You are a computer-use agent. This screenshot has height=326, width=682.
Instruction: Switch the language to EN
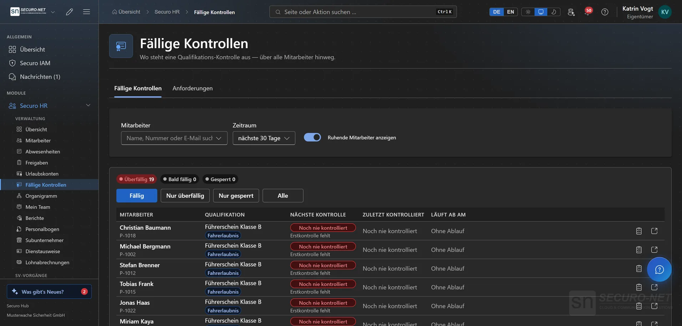pyautogui.click(x=510, y=12)
